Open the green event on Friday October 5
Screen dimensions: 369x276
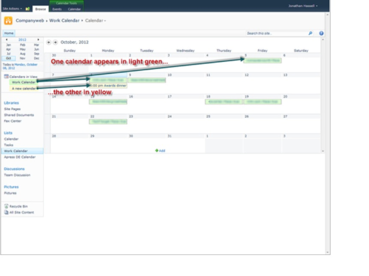(x=263, y=61)
